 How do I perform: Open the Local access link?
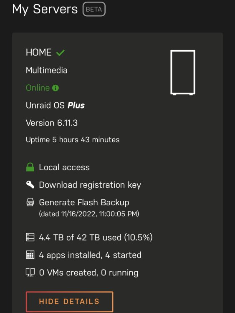(x=64, y=167)
